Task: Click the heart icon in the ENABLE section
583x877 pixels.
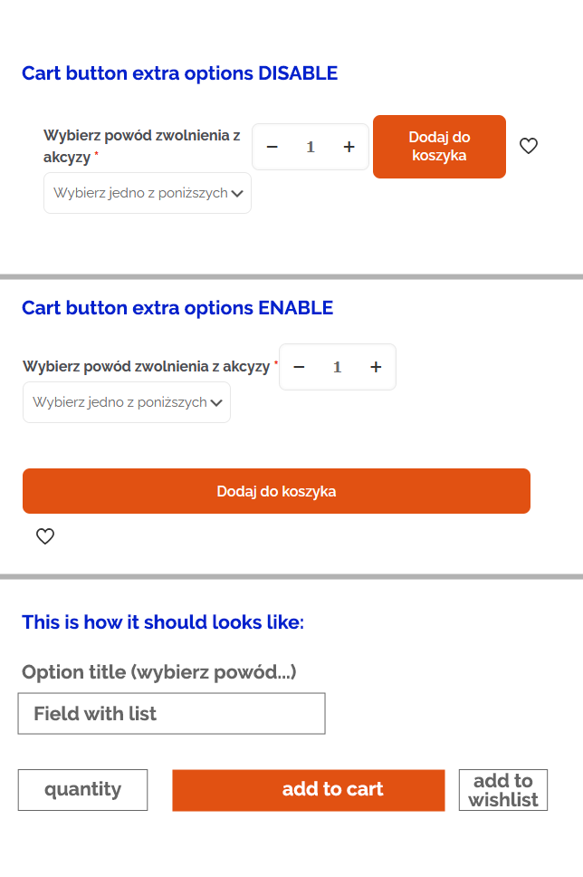Action: (44, 536)
